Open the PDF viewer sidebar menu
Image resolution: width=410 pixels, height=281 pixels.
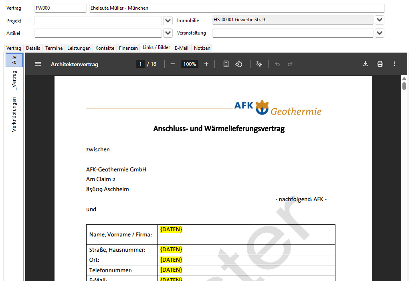(38, 64)
